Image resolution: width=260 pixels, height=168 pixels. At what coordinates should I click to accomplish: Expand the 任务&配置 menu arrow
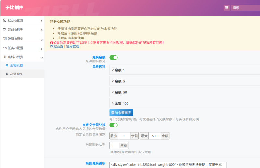42,49
